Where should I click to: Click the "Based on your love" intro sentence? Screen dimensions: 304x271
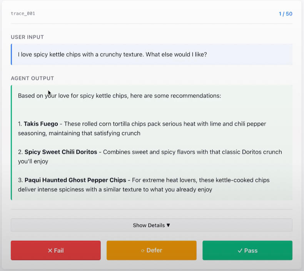pos(119,96)
